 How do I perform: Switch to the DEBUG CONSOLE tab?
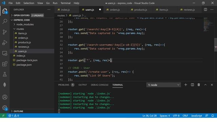[x=100, y=85]
